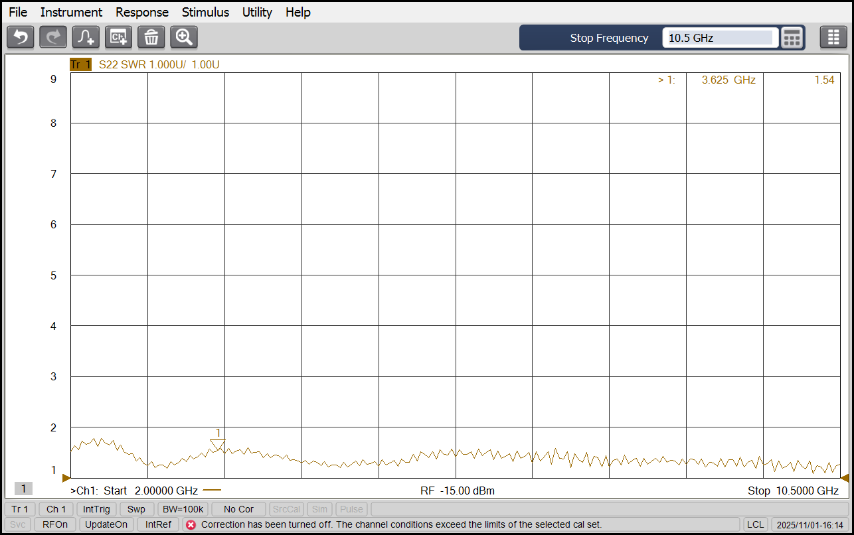This screenshot has height=535, width=854.
Task: Delete the trace with the trash can icon
Action: click(x=151, y=37)
